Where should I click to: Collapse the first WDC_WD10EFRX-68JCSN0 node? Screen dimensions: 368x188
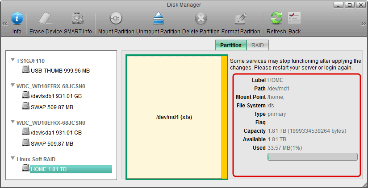[12, 86]
